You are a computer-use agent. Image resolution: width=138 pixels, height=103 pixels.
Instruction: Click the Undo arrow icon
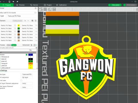(14, 2)
